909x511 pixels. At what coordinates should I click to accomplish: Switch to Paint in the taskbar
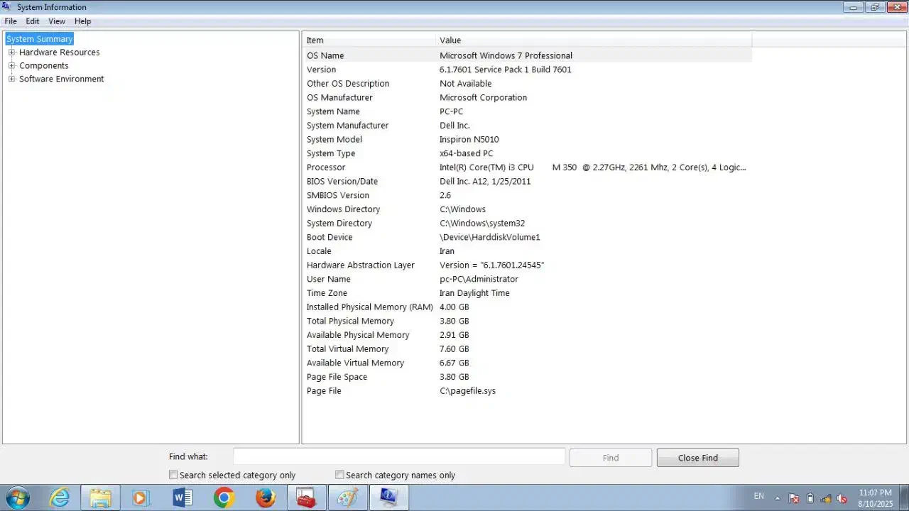(x=347, y=498)
